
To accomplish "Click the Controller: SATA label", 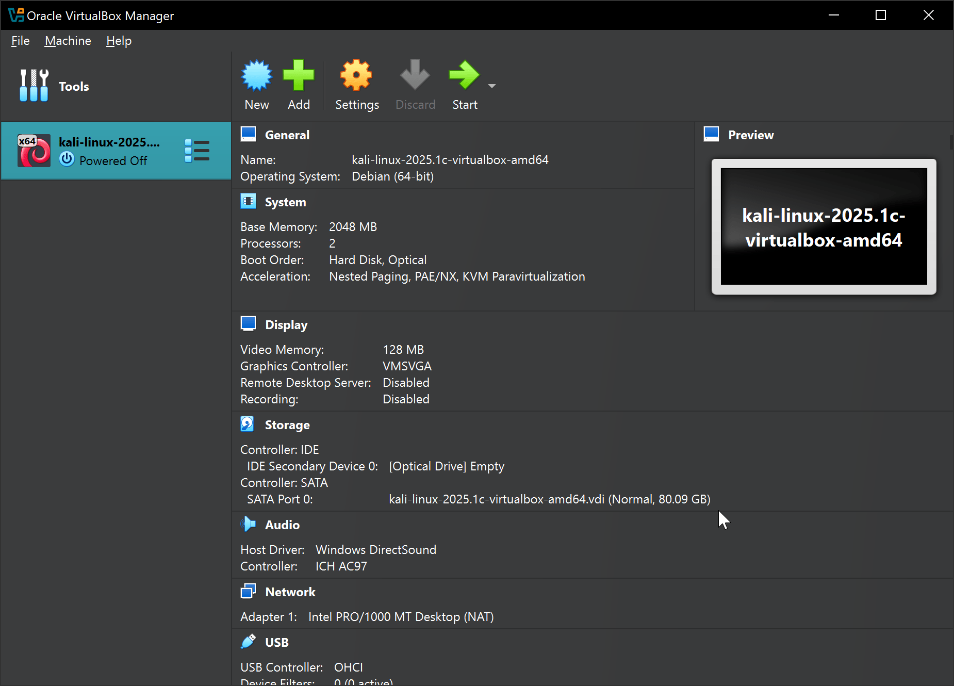I will point(284,483).
